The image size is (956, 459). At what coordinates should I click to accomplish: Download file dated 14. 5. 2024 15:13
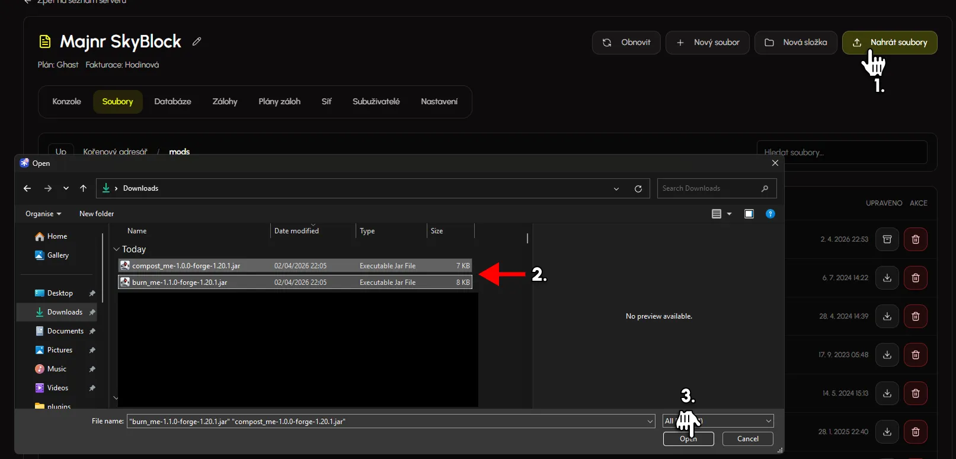pos(887,393)
